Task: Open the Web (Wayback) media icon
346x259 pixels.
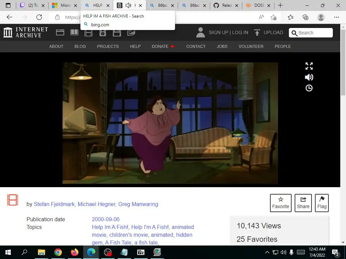Action: coord(60,32)
